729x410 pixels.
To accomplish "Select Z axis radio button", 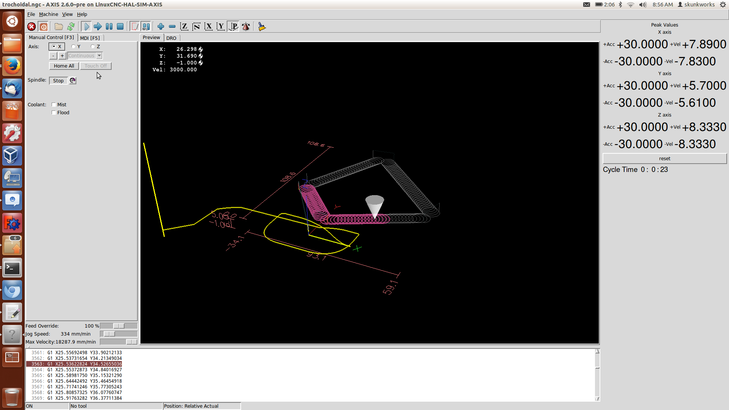I will [x=95, y=46].
